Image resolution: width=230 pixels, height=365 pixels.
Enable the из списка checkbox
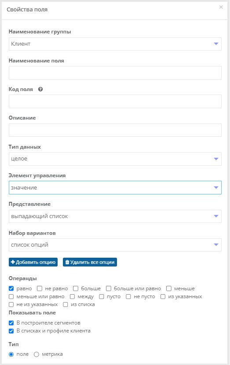pos(66,304)
